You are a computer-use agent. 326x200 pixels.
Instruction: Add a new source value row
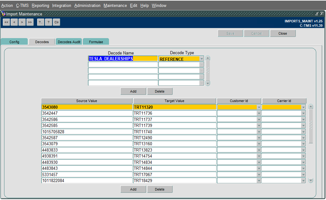[x=133, y=189]
